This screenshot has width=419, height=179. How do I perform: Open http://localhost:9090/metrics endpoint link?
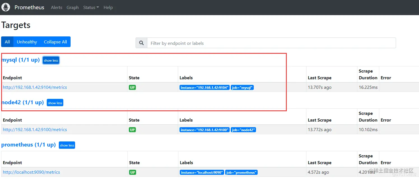click(x=31, y=172)
